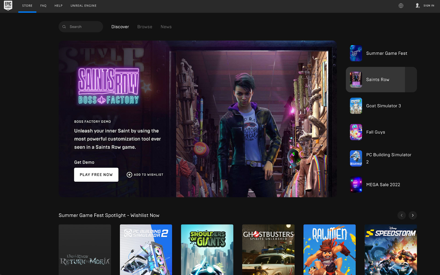
Task: Click inside the Search input field
Action: pyautogui.click(x=82, y=26)
